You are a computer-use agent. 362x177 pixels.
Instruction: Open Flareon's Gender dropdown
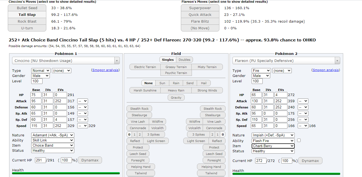(261, 76)
